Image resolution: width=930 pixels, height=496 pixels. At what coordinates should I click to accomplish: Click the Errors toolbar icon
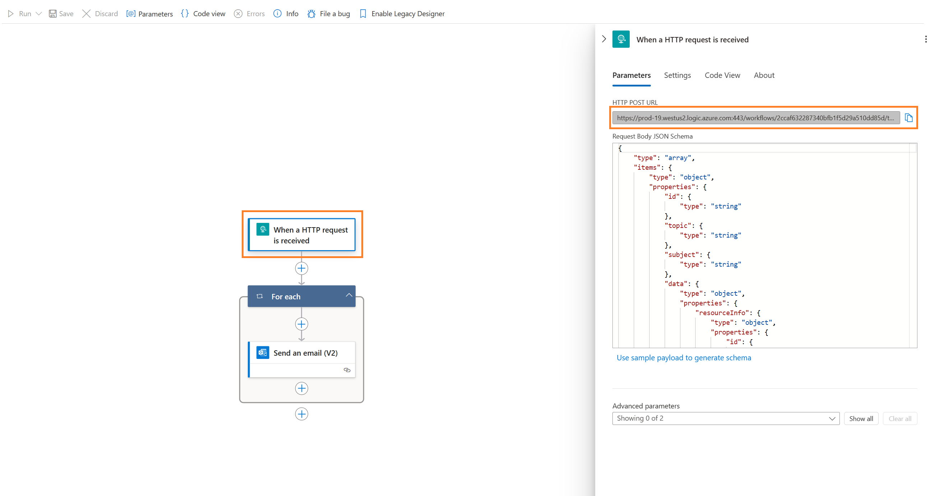tap(249, 13)
